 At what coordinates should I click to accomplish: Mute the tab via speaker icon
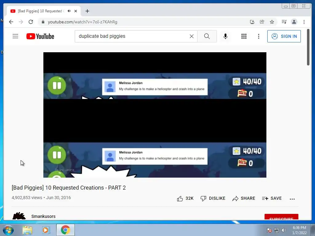[69, 11]
